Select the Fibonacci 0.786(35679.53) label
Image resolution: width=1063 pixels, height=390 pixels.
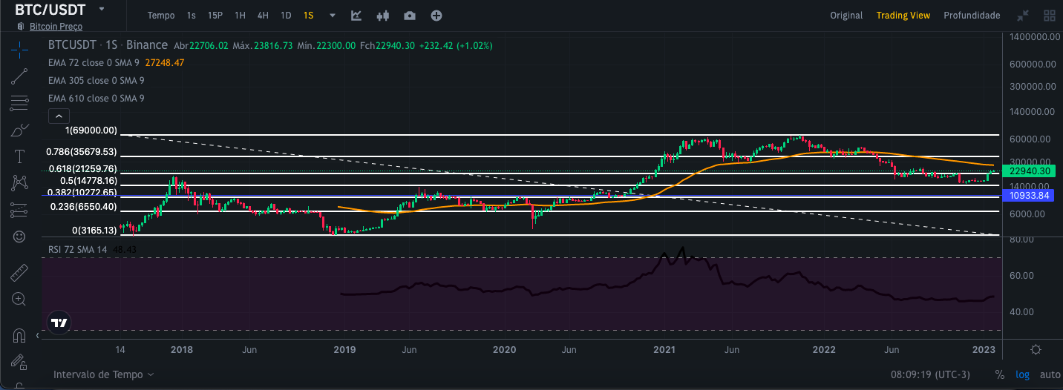(82, 152)
